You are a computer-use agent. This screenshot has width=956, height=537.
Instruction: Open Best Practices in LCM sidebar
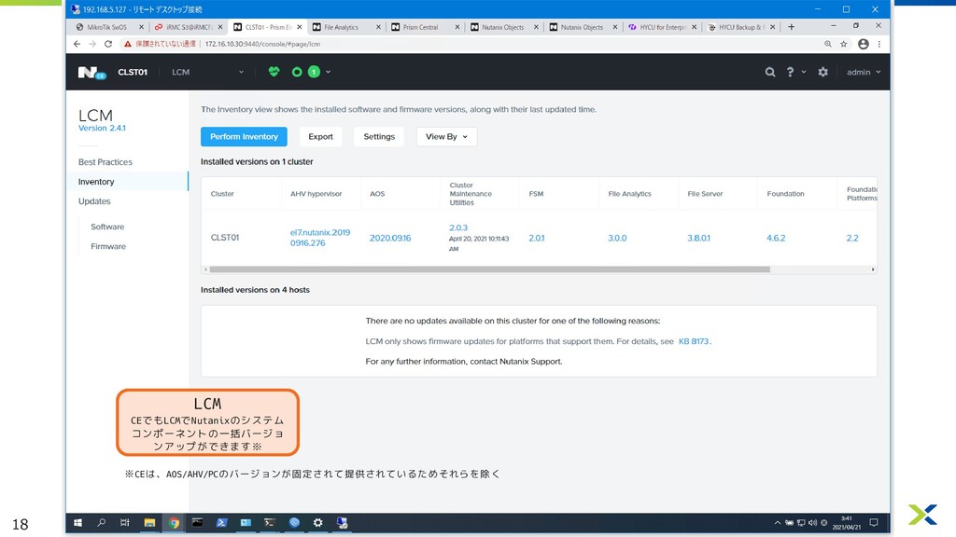pyautogui.click(x=105, y=162)
